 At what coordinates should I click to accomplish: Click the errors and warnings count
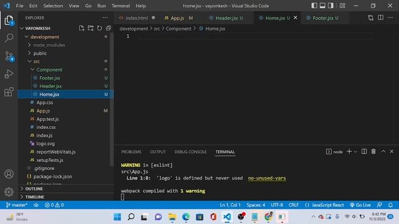pos(54,205)
